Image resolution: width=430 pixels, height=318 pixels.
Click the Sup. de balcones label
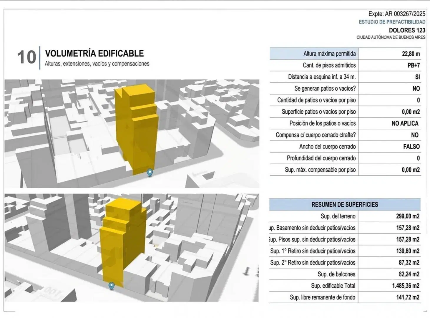[x=336, y=274]
